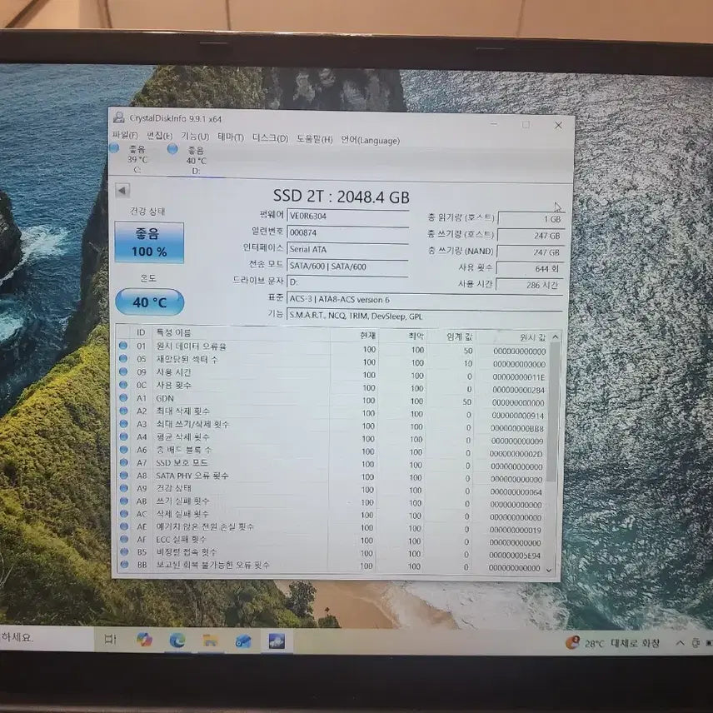
Task: Select raw value 00000000011E
Action: click(x=518, y=377)
